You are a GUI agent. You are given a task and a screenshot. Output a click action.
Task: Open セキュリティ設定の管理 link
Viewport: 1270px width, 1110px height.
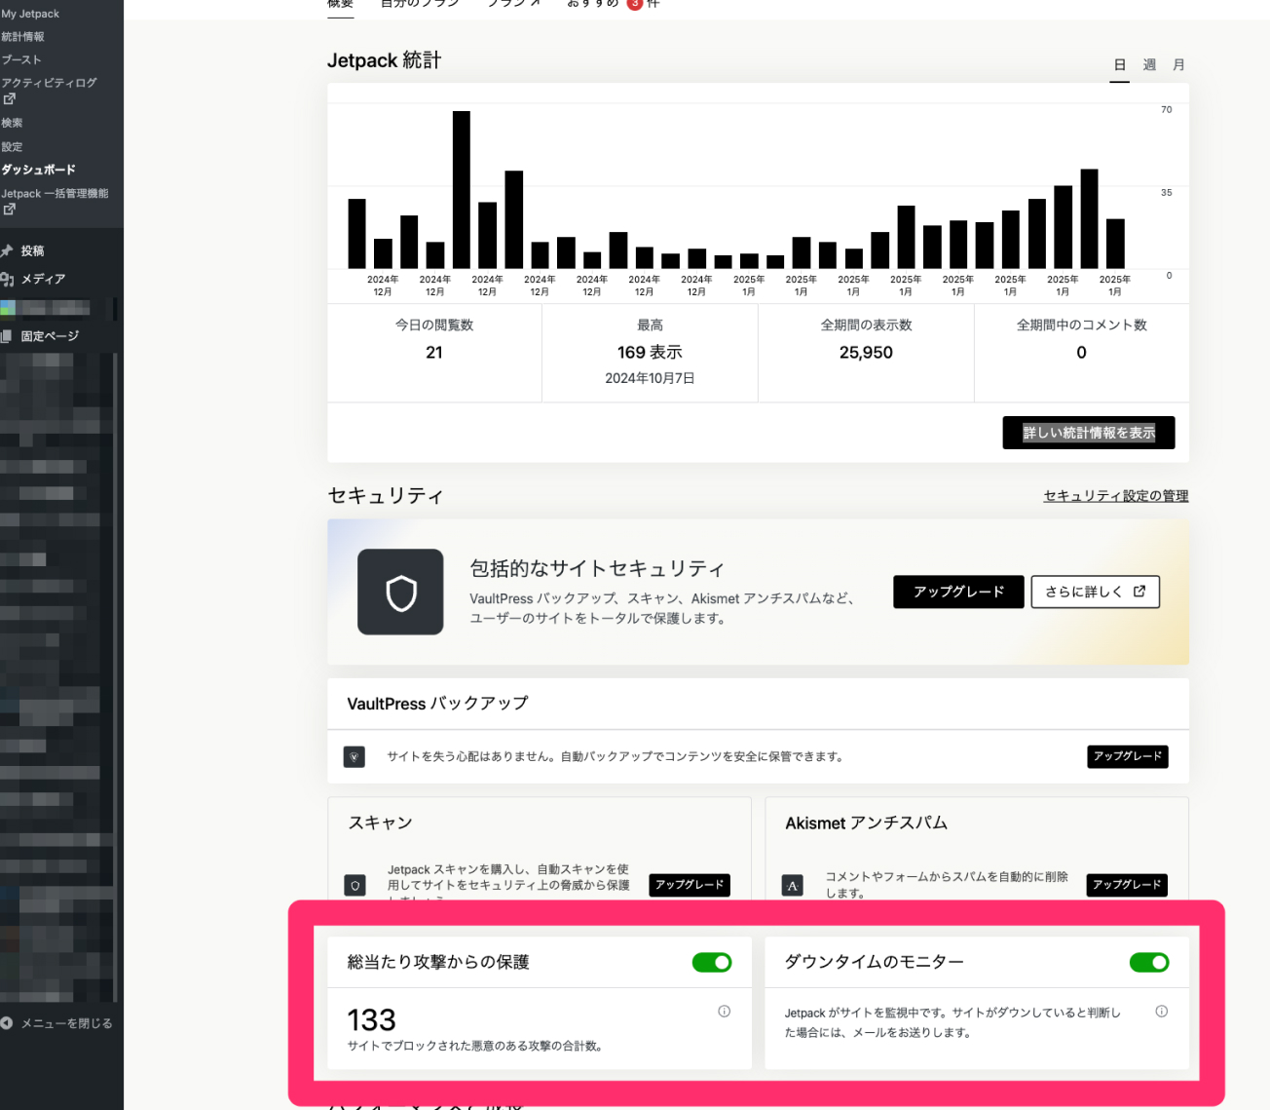click(x=1116, y=495)
